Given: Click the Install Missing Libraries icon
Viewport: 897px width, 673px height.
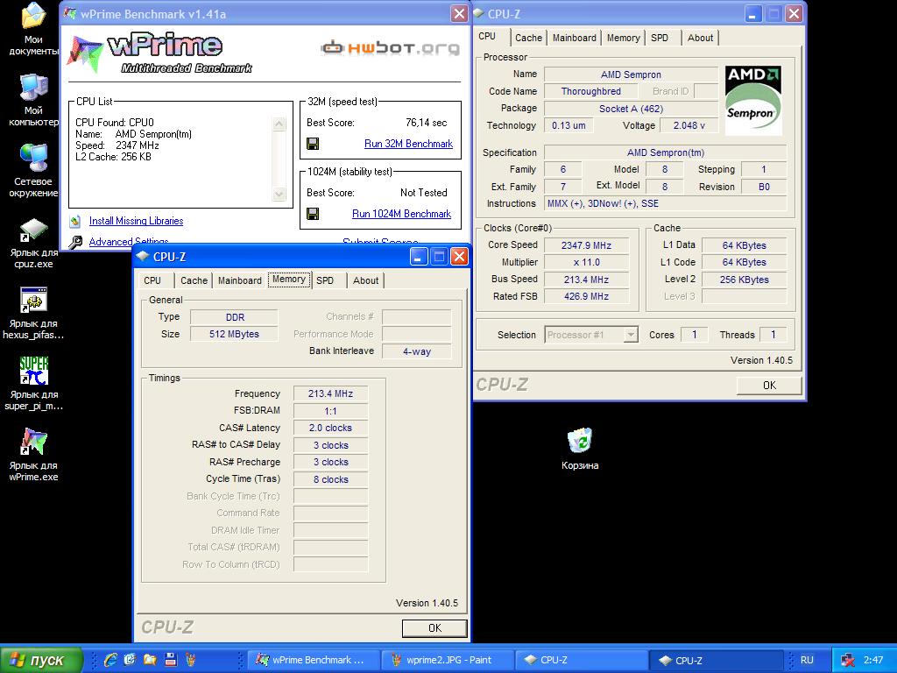Looking at the screenshot, I should pos(75,221).
